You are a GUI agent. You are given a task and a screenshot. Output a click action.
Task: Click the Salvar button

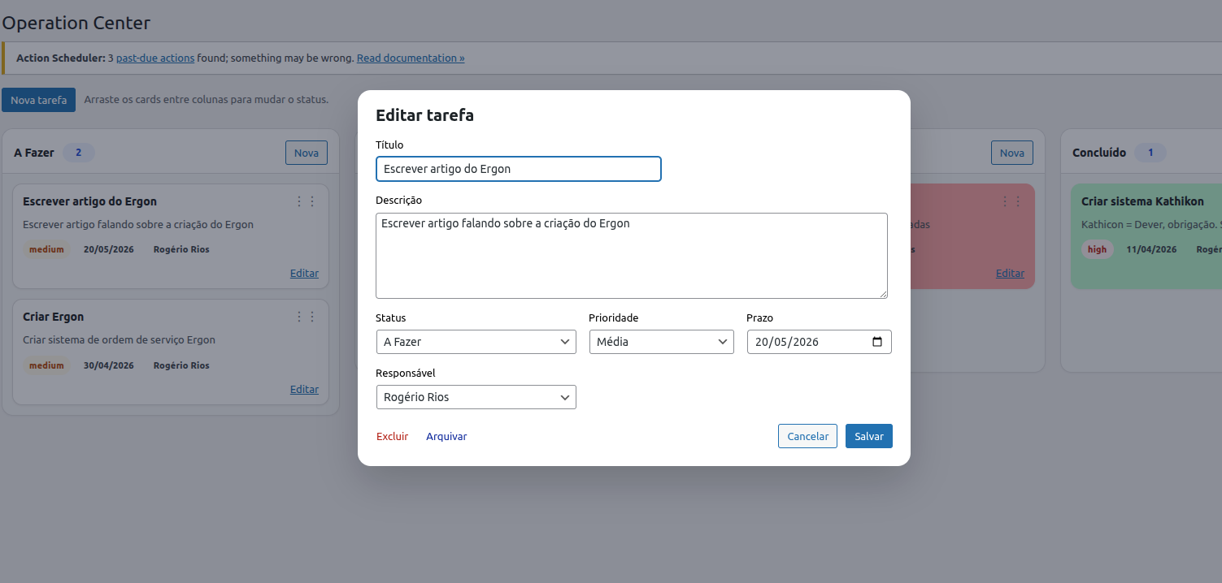tap(869, 436)
